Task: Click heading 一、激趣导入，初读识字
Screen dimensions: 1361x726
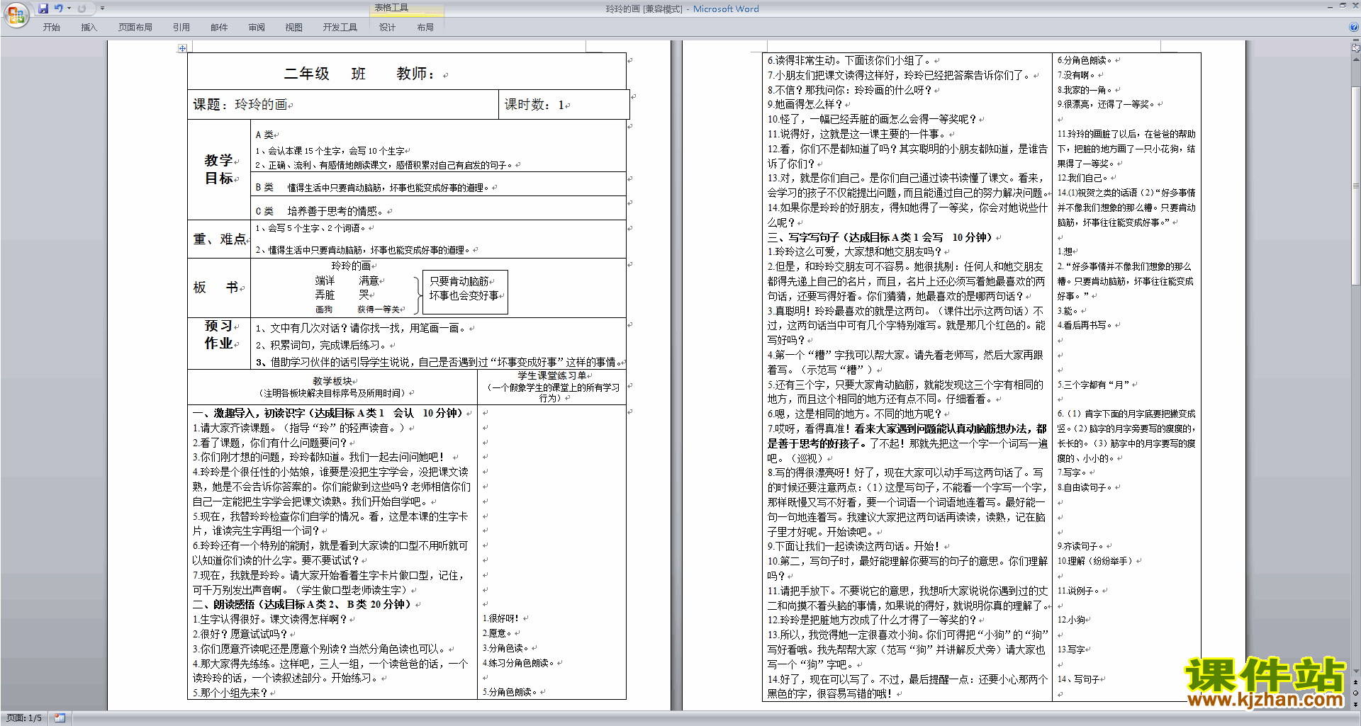Action: click(x=327, y=413)
